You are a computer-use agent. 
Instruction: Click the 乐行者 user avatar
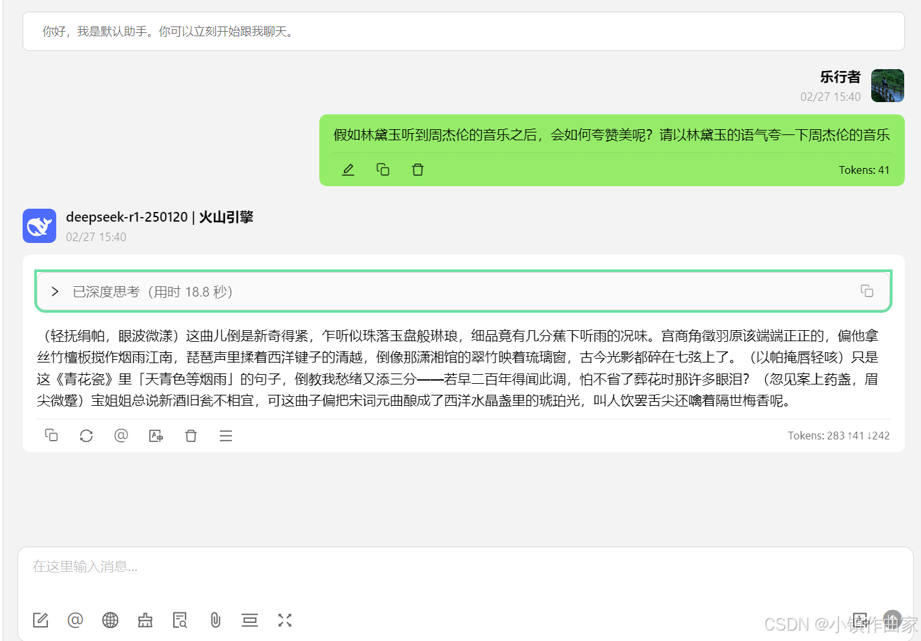pyautogui.click(x=887, y=85)
